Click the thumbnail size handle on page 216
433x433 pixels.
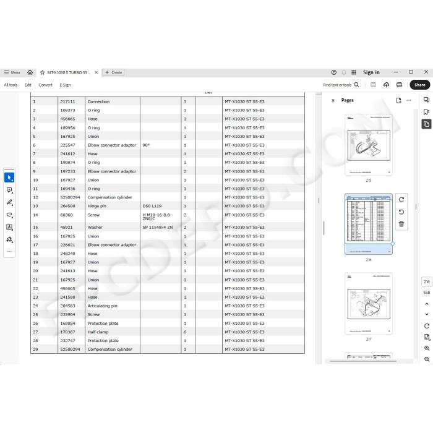[392, 244]
